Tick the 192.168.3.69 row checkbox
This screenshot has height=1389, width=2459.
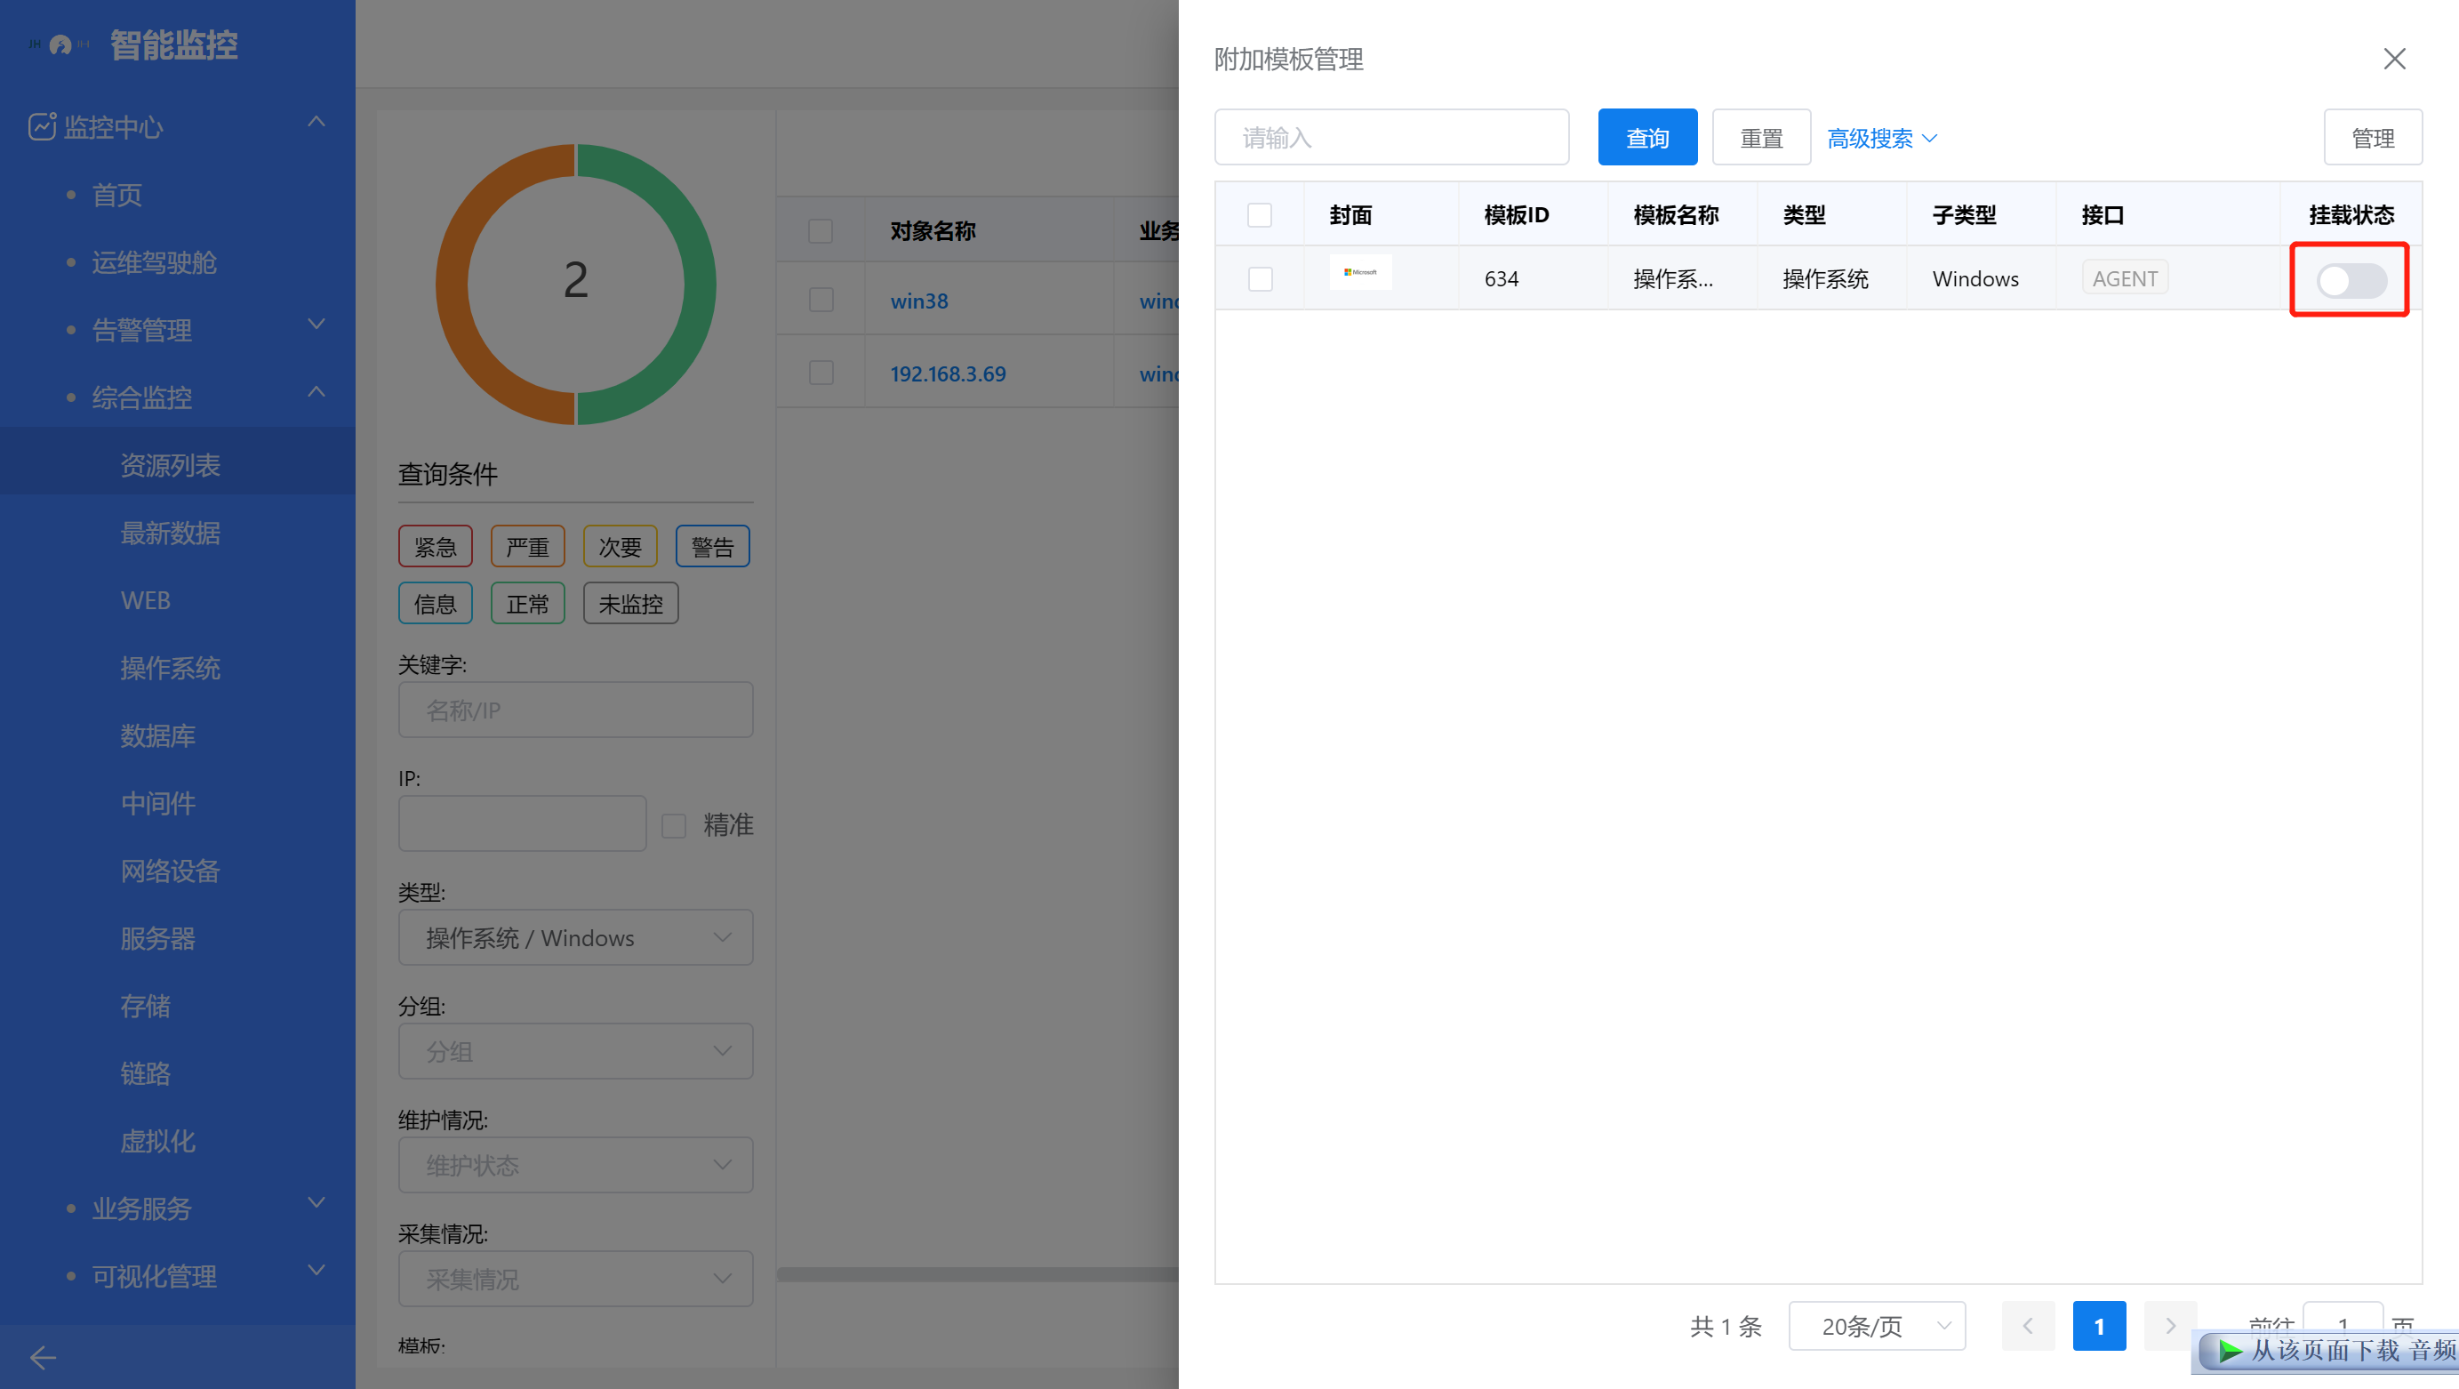coord(821,373)
